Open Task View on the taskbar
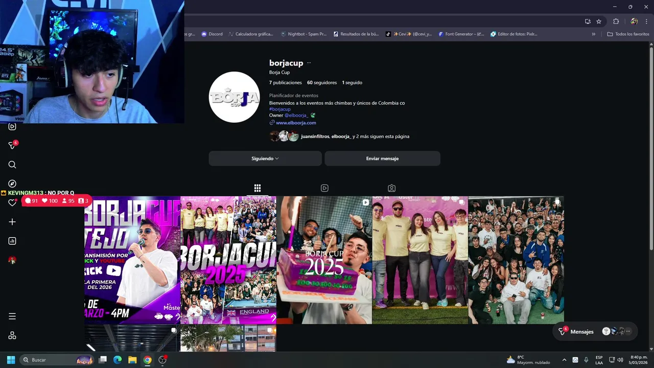This screenshot has width=654, height=368. pos(103,360)
